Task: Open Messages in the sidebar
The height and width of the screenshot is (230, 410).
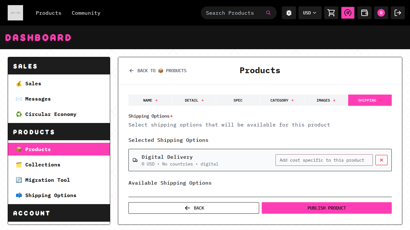Action: click(59, 99)
